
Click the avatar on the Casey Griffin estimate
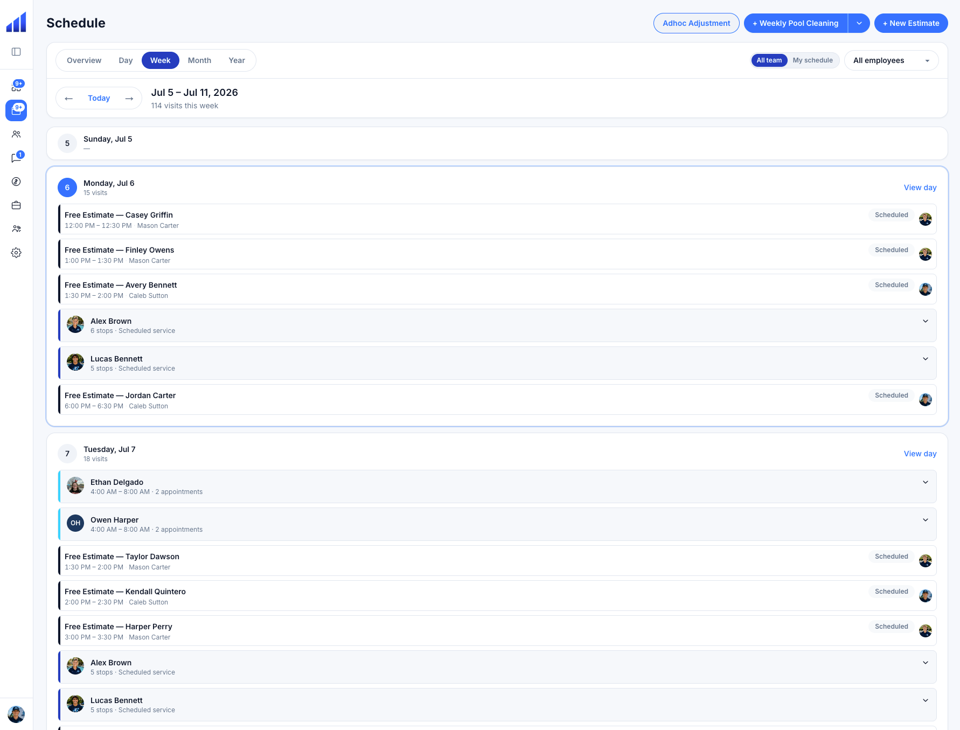tap(926, 219)
